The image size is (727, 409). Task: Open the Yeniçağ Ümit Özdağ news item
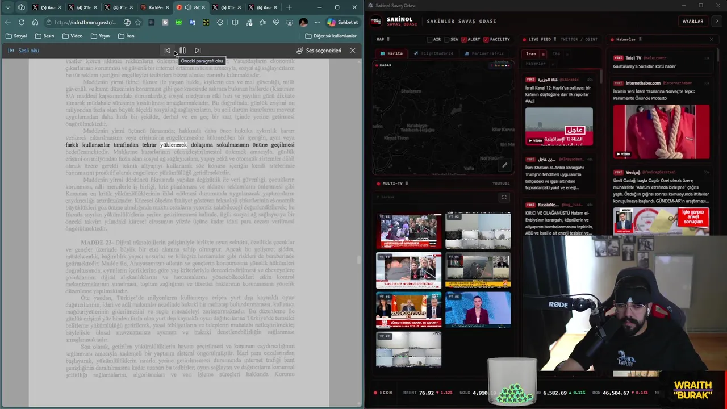coord(661,191)
